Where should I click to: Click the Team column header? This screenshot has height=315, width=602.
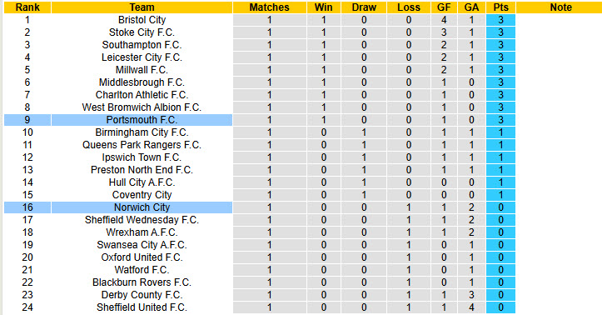[x=142, y=7]
